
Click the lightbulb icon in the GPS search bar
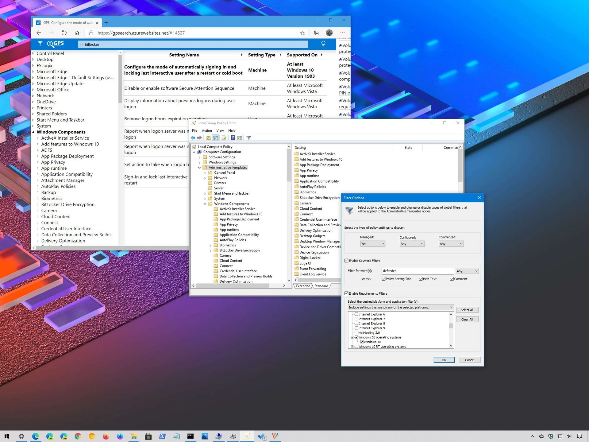coord(323,44)
